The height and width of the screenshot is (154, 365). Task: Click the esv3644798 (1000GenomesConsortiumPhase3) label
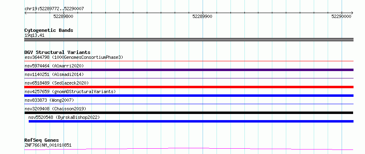74,57
